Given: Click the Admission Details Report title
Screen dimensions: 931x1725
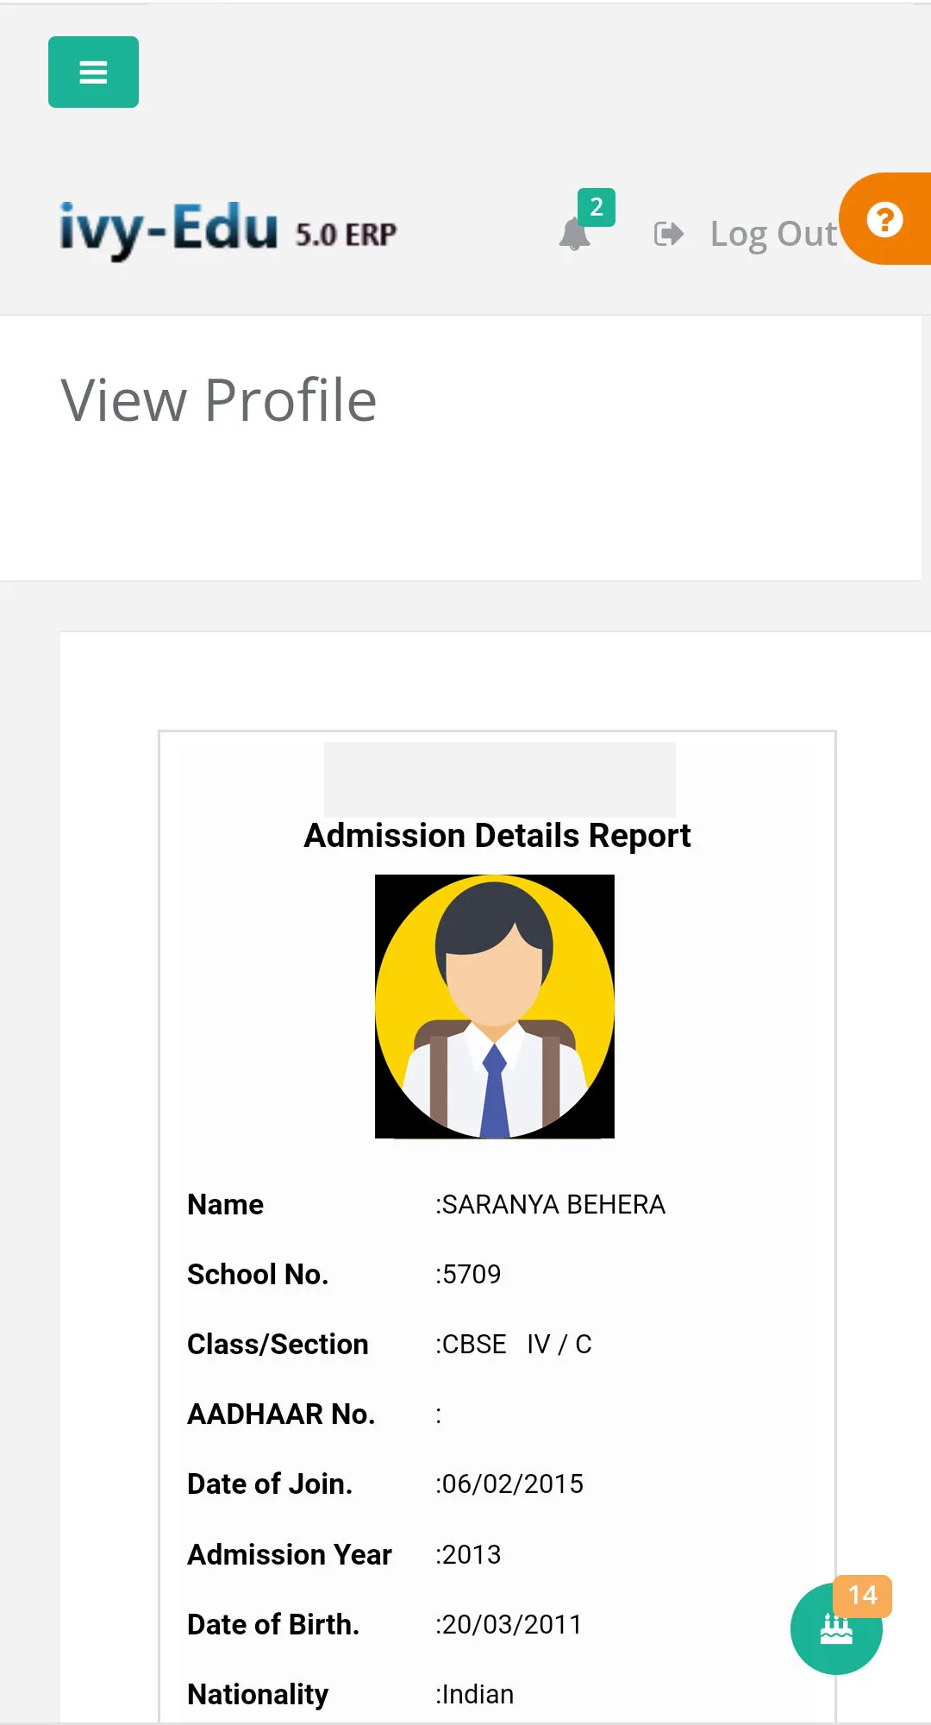Looking at the screenshot, I should click(497, 836).
